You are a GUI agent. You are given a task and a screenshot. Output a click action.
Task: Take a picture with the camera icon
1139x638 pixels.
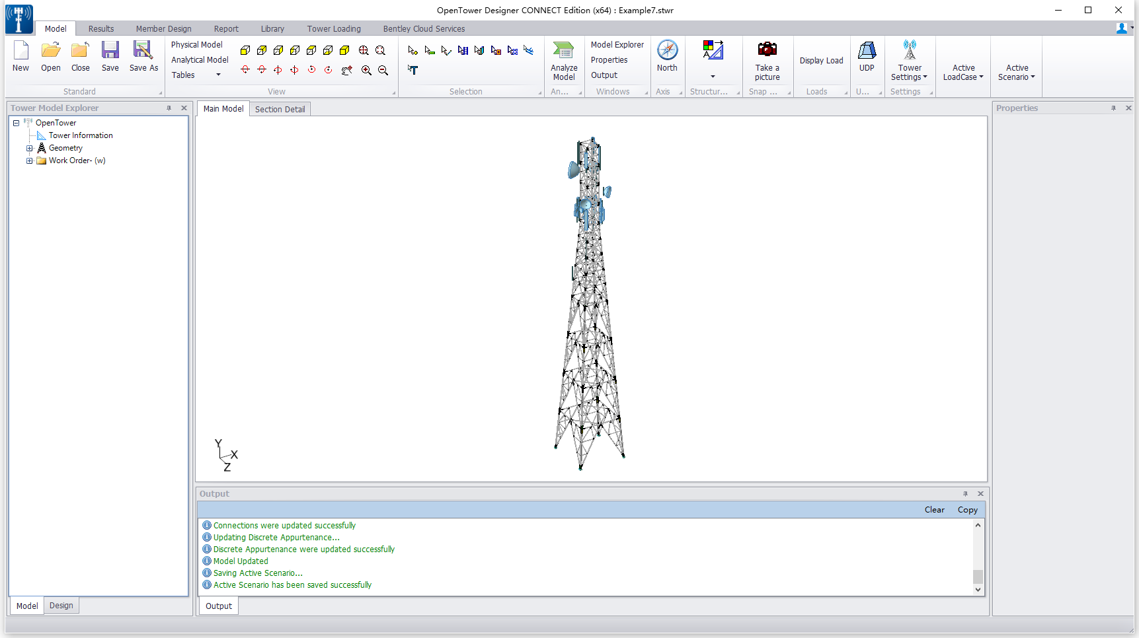[x=767, y=50]
